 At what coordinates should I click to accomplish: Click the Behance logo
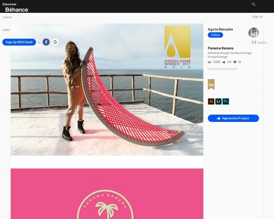click(x=16, y=10)
